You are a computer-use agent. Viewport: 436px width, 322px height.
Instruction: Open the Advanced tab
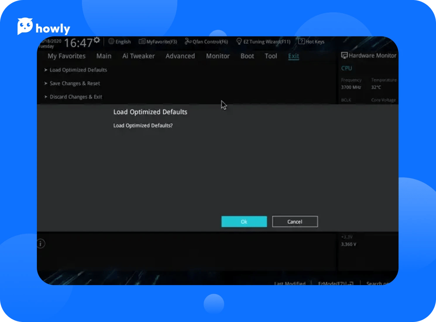180,56
